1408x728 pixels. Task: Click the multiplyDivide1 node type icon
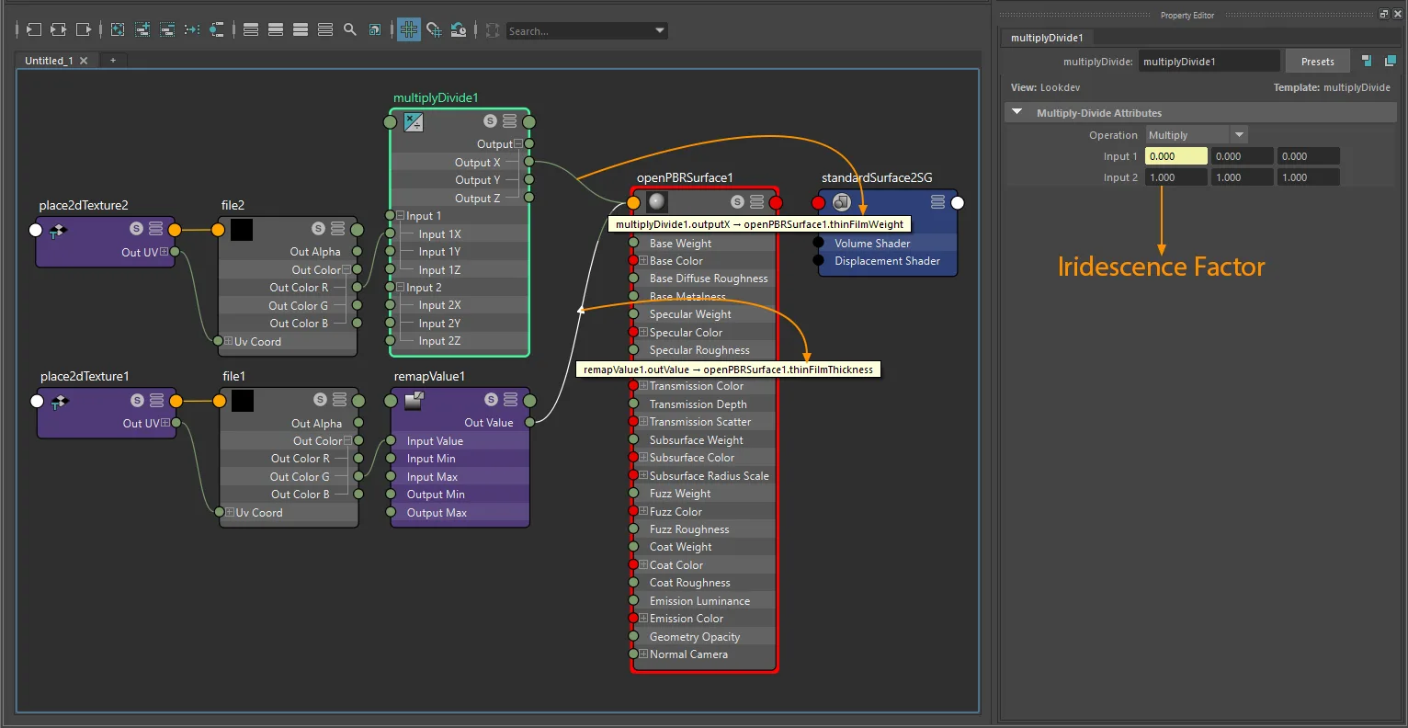tap(414, 121)
